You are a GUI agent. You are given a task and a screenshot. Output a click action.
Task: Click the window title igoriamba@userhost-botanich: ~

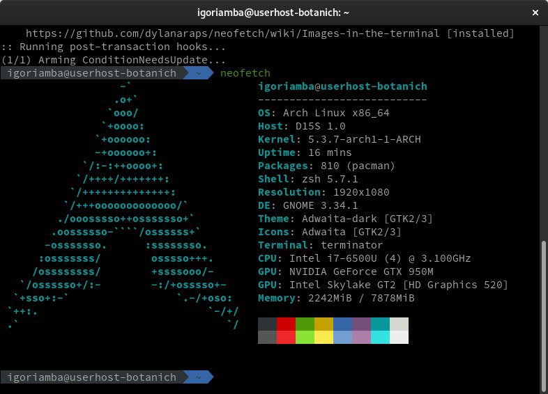point(273,13)
